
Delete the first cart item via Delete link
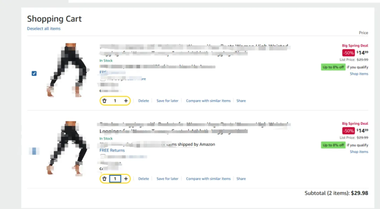143,101
